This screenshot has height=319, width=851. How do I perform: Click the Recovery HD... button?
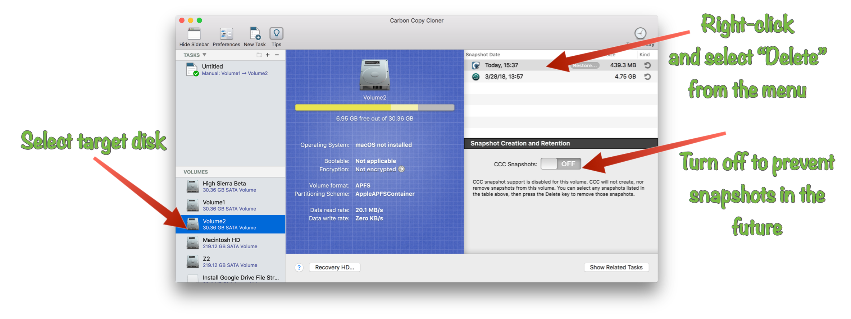[335, 267]
